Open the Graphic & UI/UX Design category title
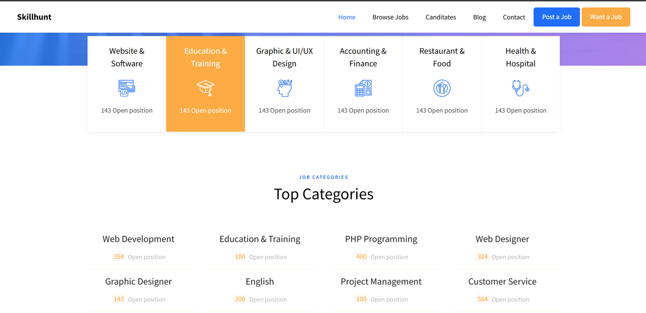Viewport: 646px width, 313px height. point(285,57)
